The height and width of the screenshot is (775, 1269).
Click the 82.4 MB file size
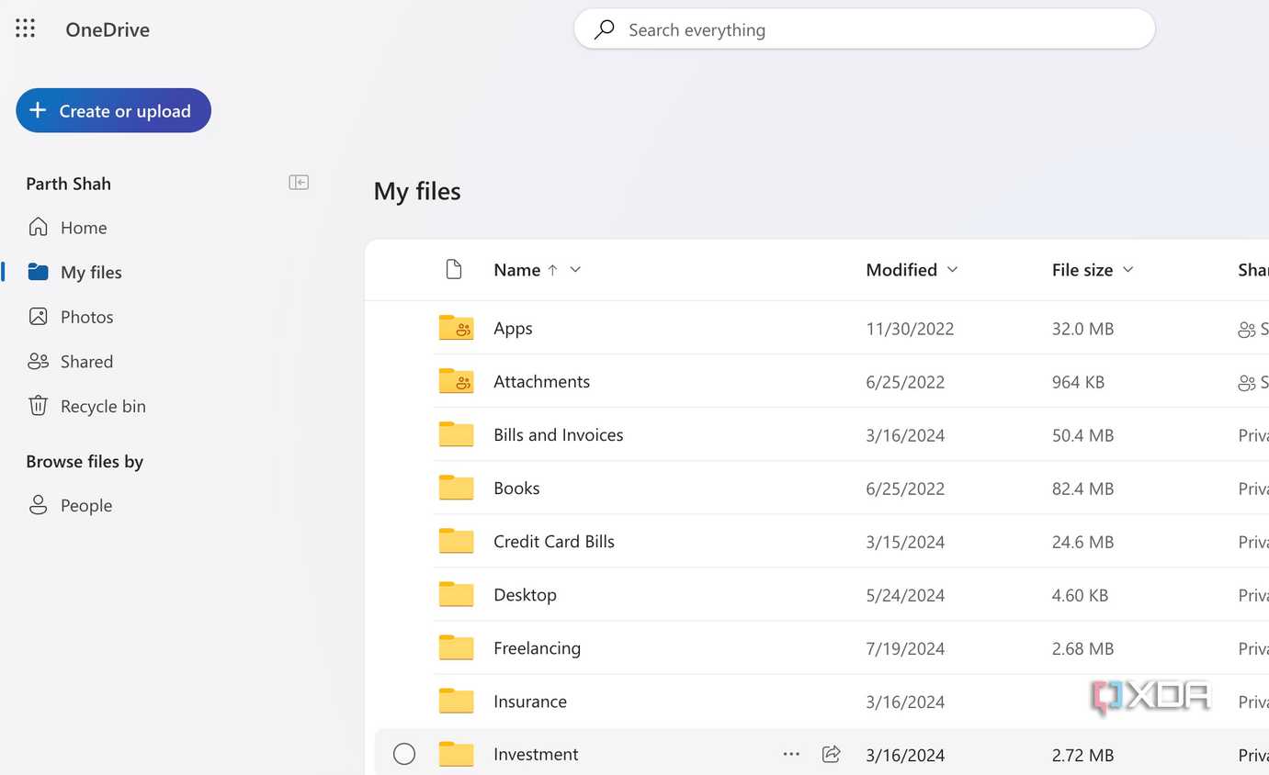tap(1082, 488)
